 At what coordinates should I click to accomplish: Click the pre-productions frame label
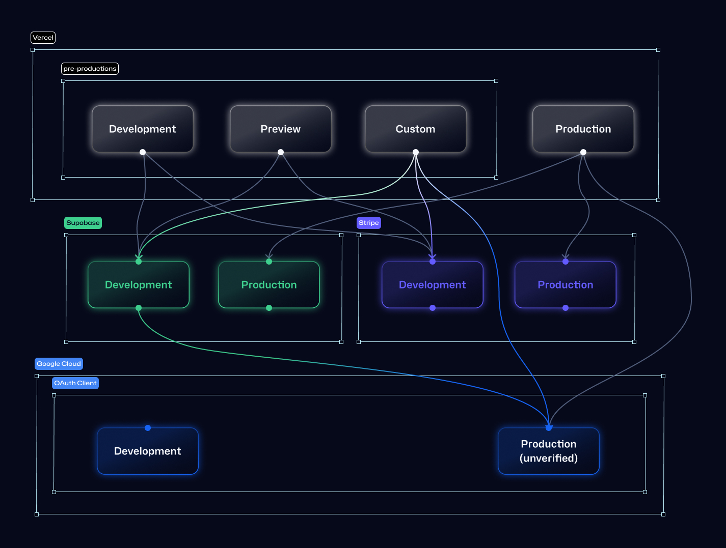[x=90, y=68]
